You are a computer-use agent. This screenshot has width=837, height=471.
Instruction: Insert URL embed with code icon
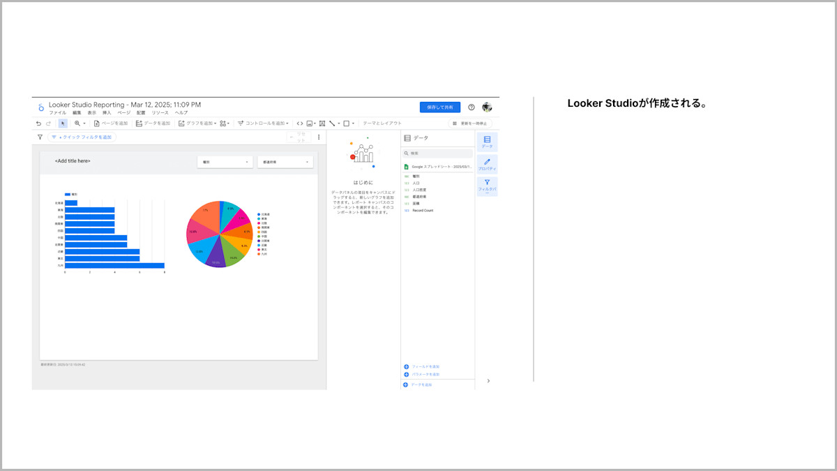300,124
